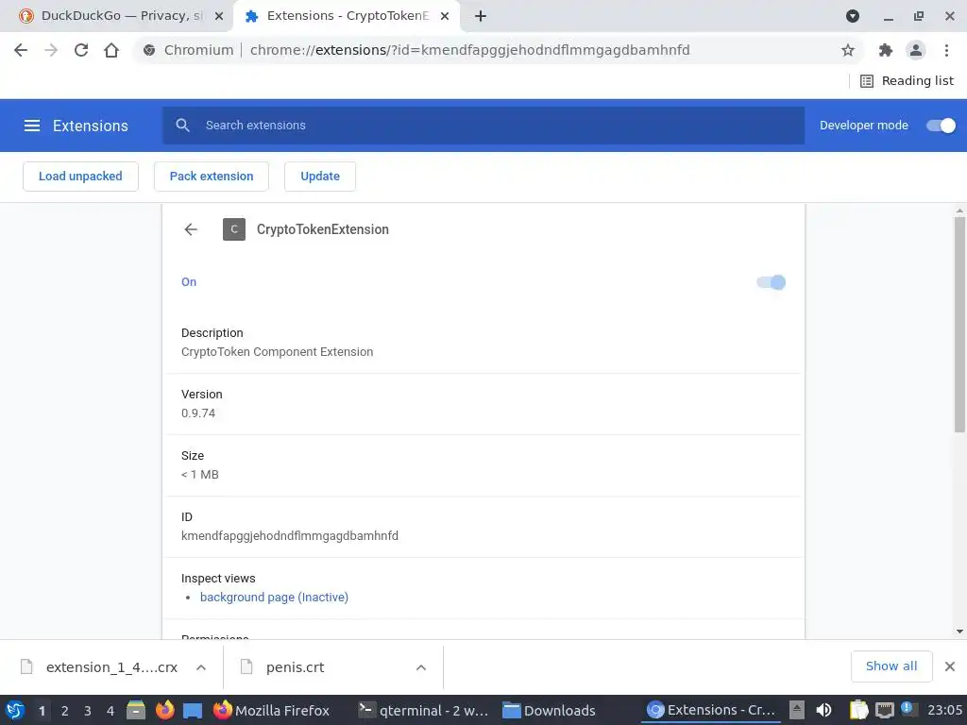Bookmark this page with the star icon
The height and width of the screenshot is (725, 967).
(x=848, y=50)
